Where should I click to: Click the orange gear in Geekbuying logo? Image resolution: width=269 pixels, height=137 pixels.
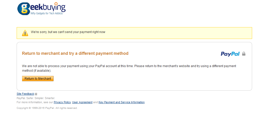(x=56, y=4)
